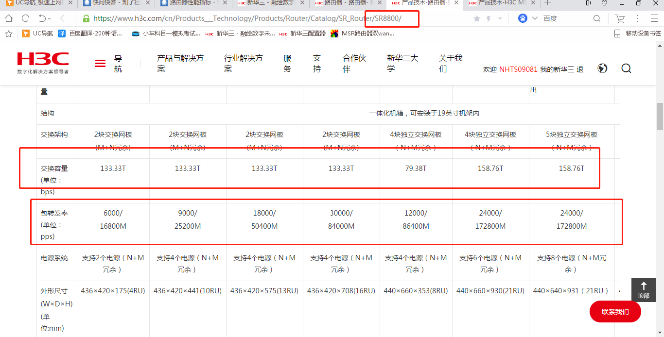Select the 5块独立交换网板 cell
The width and height of the screenshot is (664, 337).
click(x=572, y=141)
